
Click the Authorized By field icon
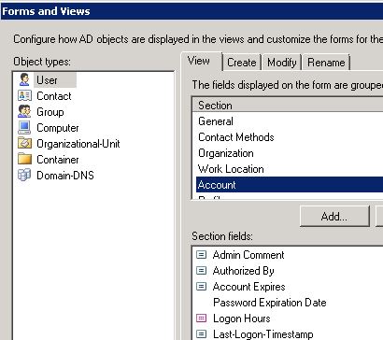tap(202, 271)
